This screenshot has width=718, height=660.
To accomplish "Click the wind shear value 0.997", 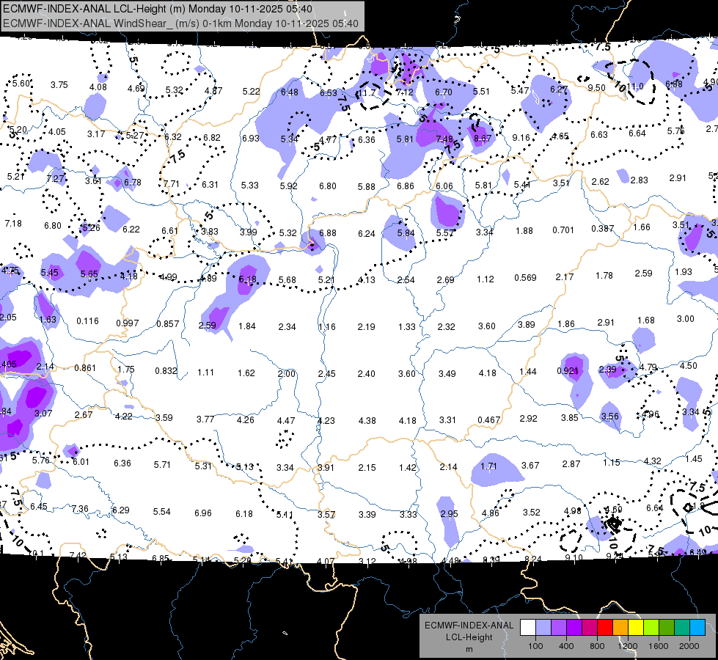I will [x=128, y=323].
